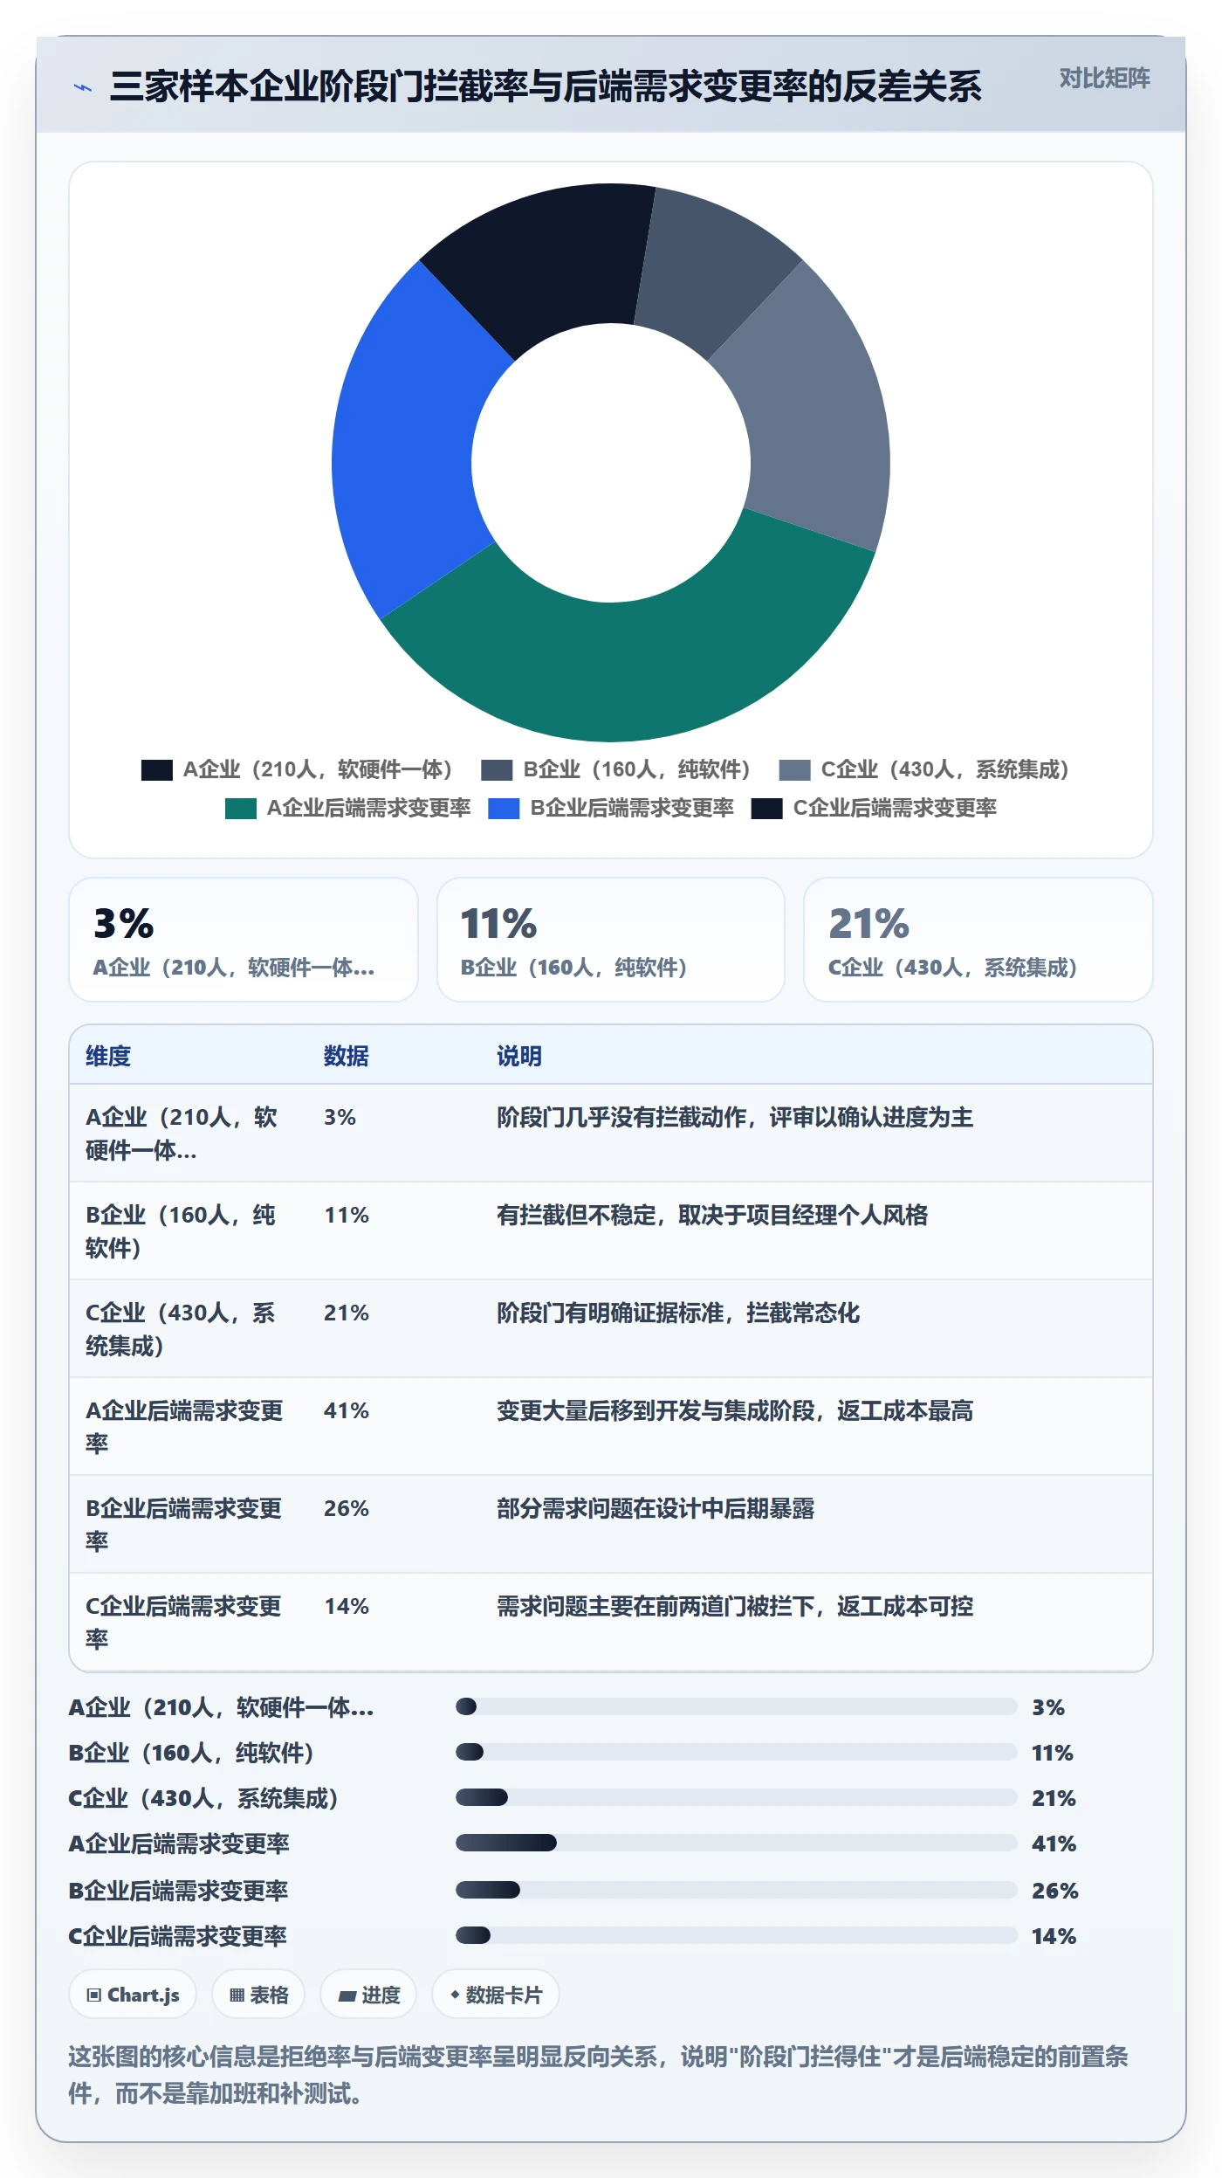Toggle legend swatch for A企业后端需求变更率
Screen dimensions: 1222x2178
(240, 809)
